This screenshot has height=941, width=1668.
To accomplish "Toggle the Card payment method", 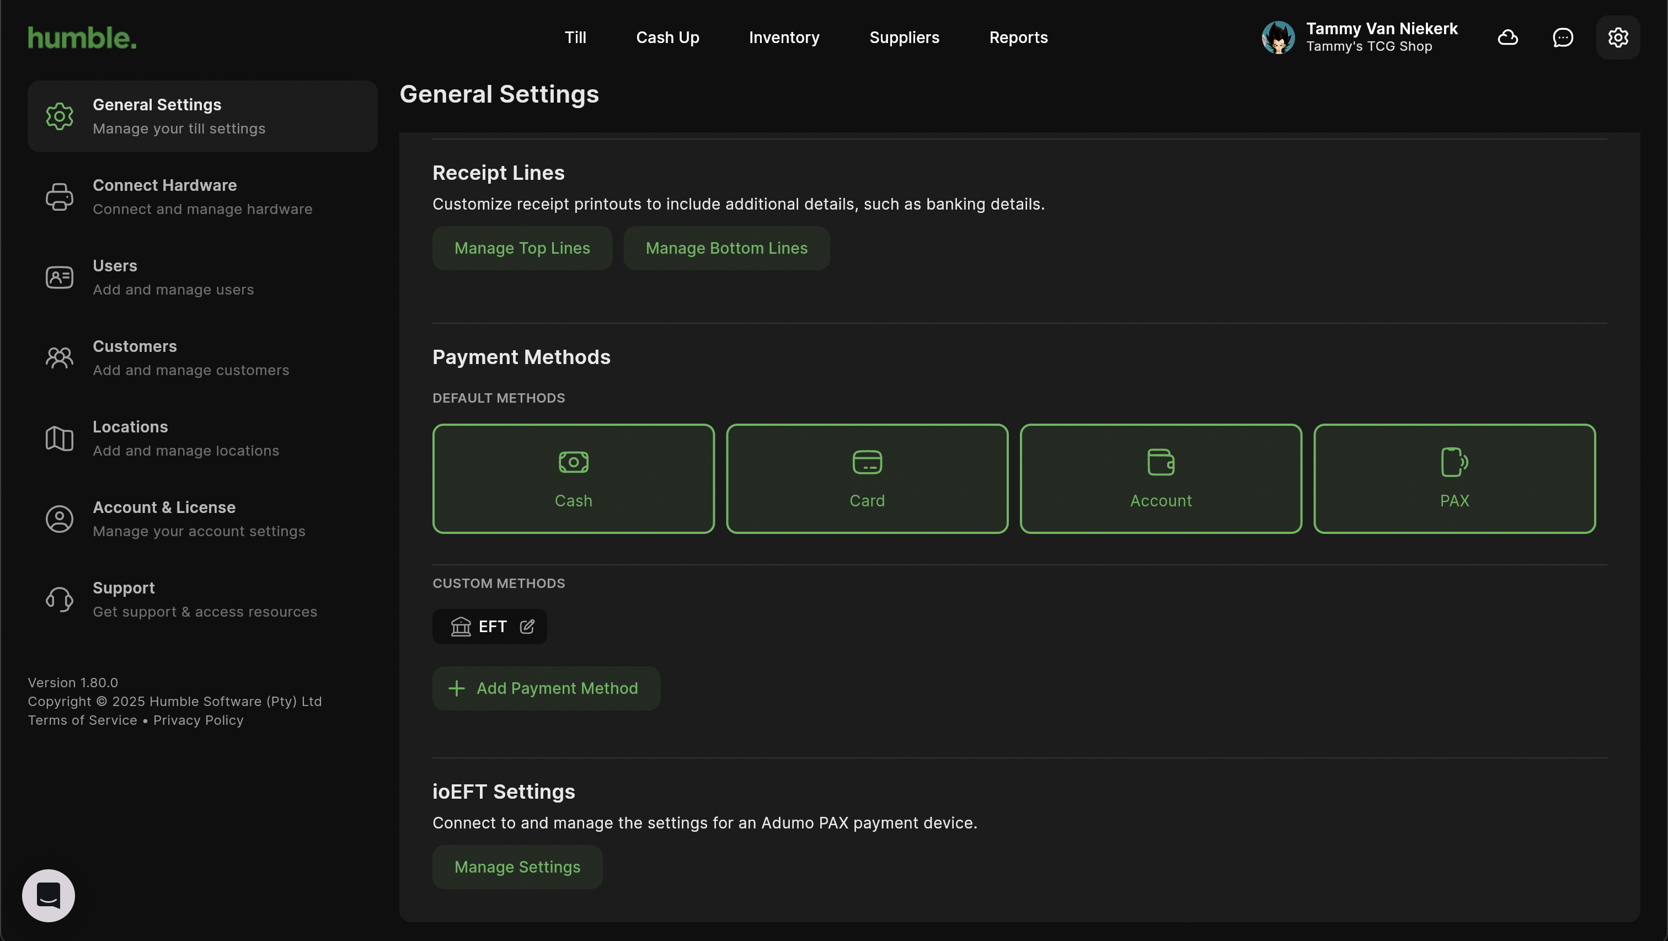I will tap(867, 479).
